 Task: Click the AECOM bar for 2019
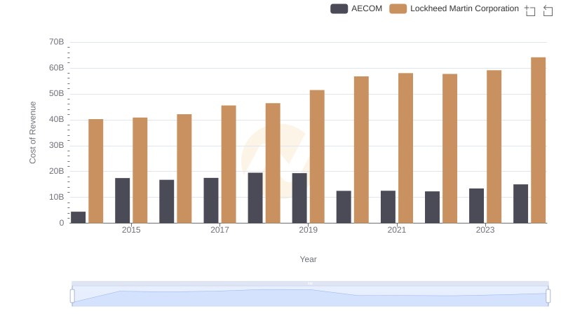coord(299,198)
